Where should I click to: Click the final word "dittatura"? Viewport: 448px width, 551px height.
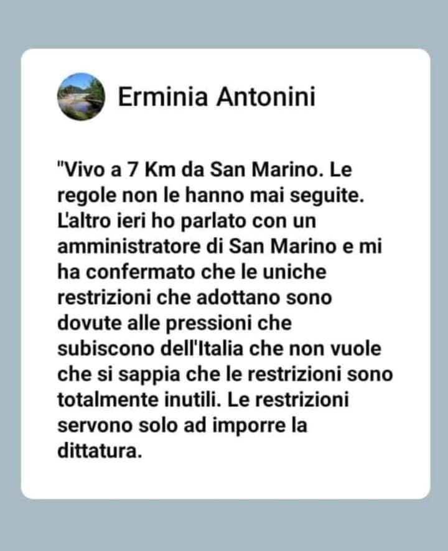pyautogui.click(x=99, y=451)
